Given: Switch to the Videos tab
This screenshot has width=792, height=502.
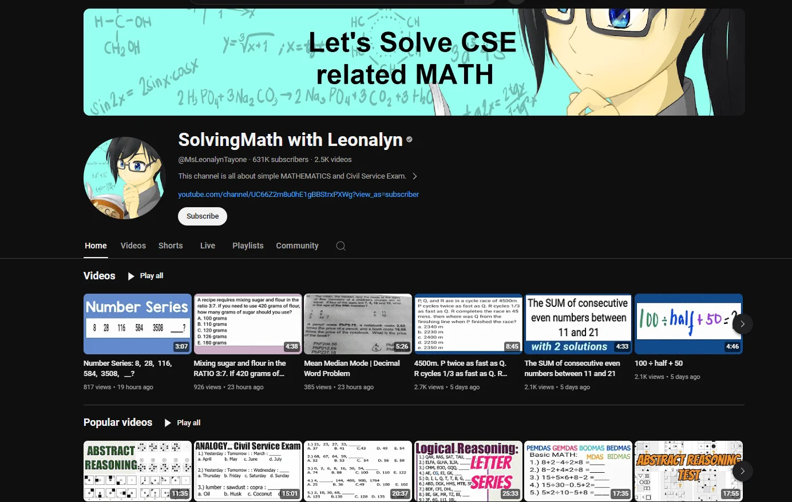Looking at the screenshot, I should point(133,246).
